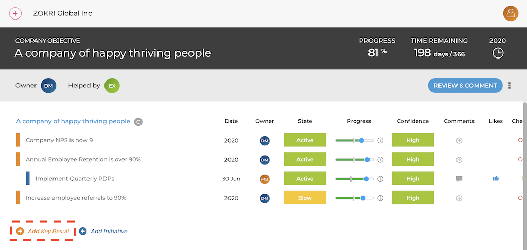Click the Likes column header
527x250 pixels.
(x=496, y=121)
